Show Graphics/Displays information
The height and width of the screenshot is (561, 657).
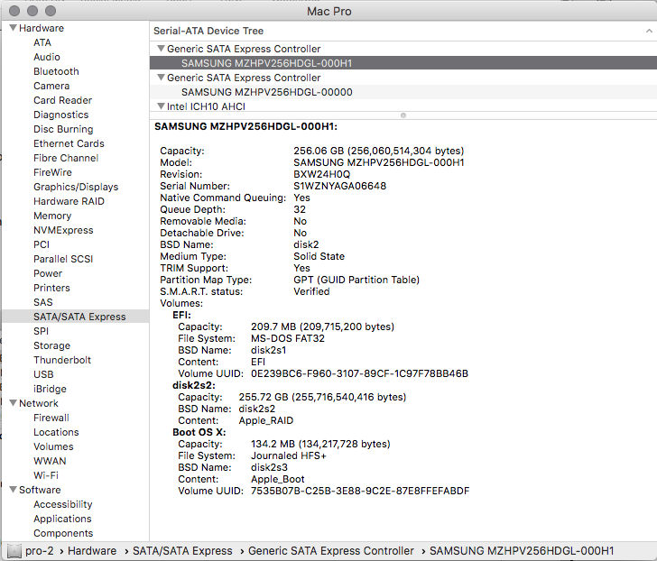[x=76, y=187]
